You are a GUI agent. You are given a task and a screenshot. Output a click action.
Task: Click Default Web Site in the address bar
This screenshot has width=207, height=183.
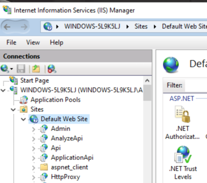pos(184,26)
